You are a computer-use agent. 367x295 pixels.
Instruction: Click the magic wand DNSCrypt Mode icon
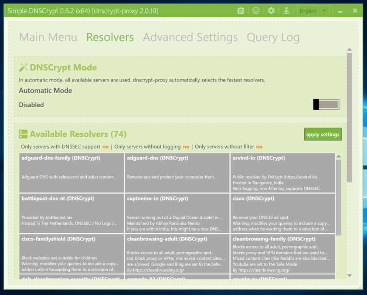click(x=23, y=68)
